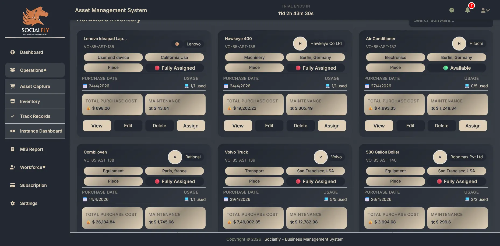Click the Instance Dashboard arrows icon
This screenshot has height=246, width=500.
[x=13, y=131]
